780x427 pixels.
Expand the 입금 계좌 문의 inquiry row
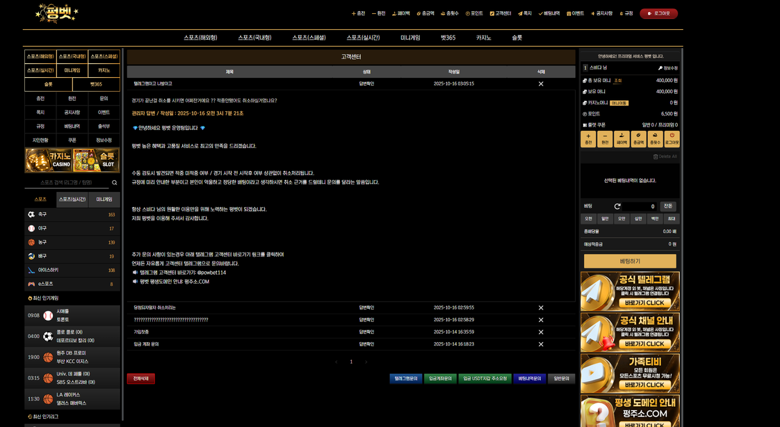click(147, 344)
